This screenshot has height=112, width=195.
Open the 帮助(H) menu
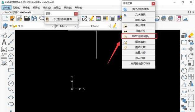(78, 7)
